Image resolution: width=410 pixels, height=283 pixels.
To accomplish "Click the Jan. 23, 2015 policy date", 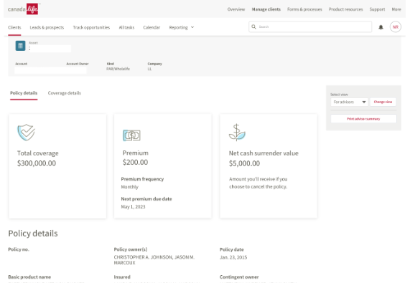I will [233, 257].
